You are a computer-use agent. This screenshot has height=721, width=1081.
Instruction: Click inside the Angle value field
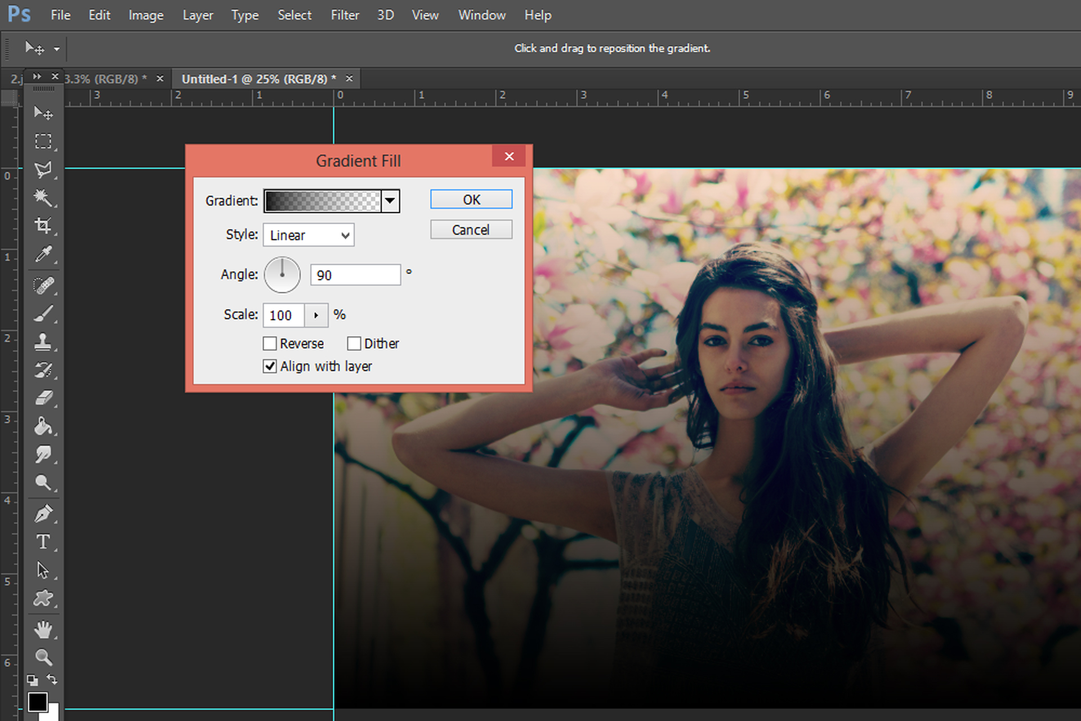click(355, 275)
